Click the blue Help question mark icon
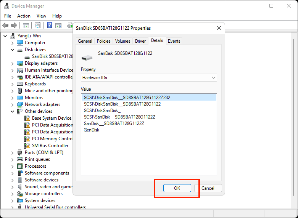This screenshot has width=298, height=218. click(x=49, y=25)
